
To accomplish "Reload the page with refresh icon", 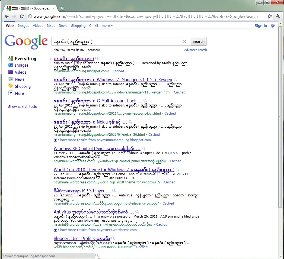I will click(x=22, y=17).
